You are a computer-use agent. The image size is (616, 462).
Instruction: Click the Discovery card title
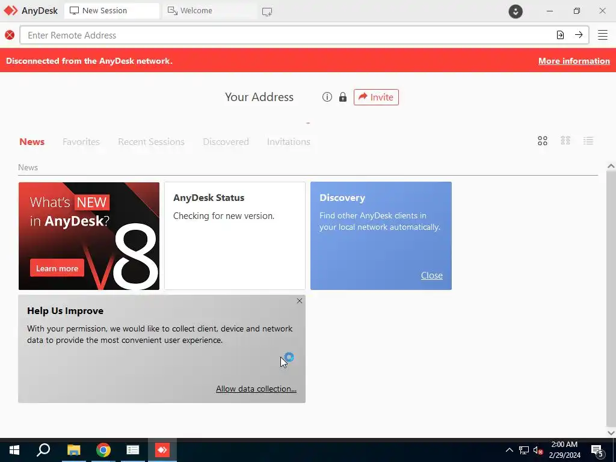point(342,197)
